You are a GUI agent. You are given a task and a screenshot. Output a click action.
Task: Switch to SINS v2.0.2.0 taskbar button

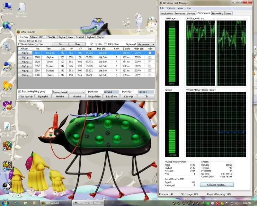click(x=56, y=203)
